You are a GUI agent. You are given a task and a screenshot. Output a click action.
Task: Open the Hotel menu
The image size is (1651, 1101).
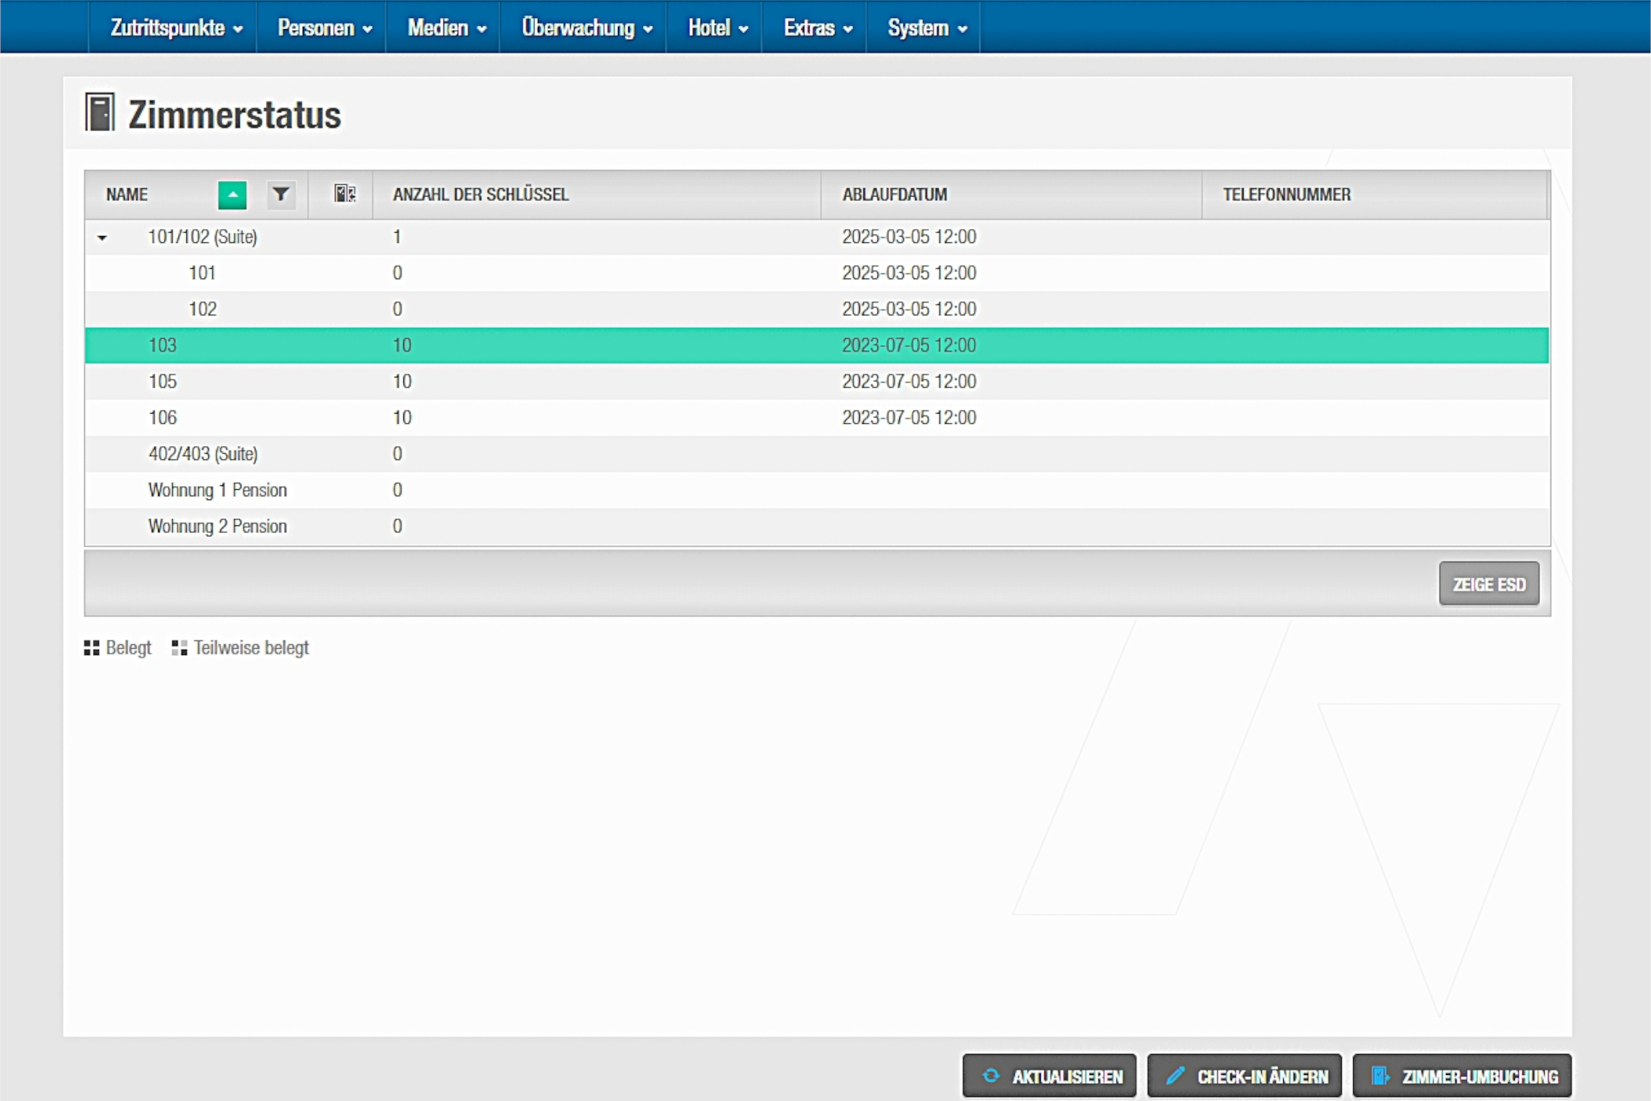pos(717,28)
